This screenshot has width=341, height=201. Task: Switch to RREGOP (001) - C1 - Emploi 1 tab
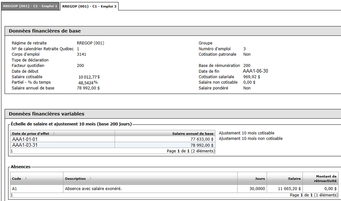pos(30,6)
